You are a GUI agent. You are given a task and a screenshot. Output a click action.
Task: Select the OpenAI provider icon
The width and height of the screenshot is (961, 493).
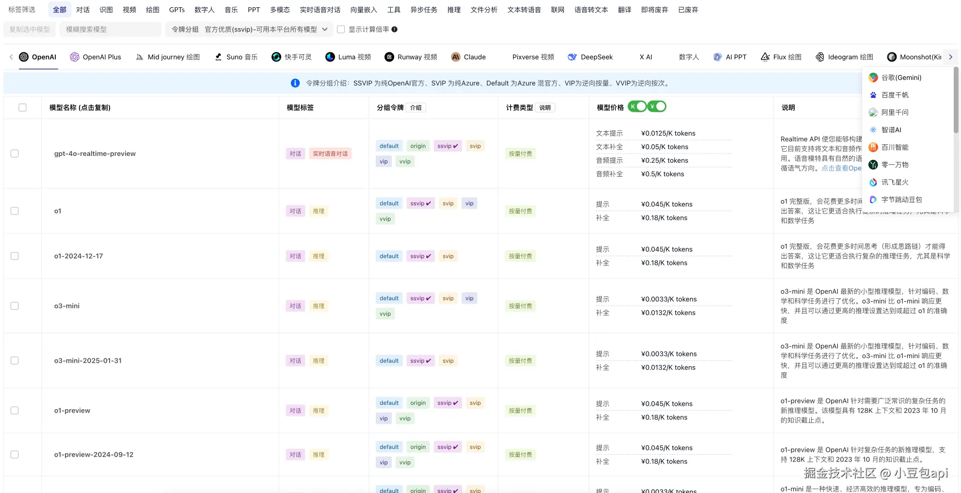[24, 57]
